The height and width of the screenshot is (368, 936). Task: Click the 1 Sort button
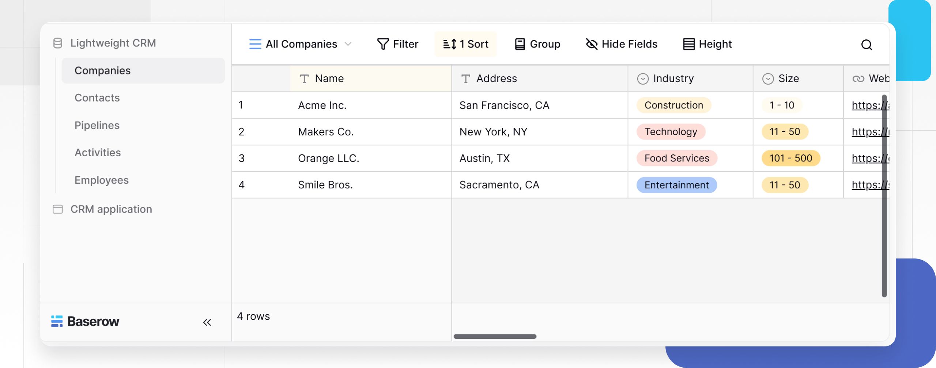(465, 44)
